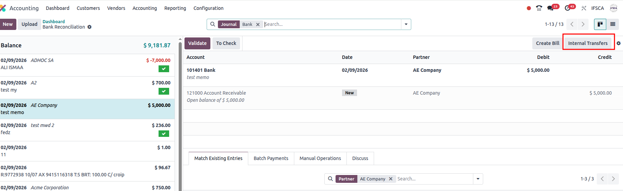Image resolution: width=623 pixels, height=191 pixels.
Task: Select the A2 $700.00 statement line
Action: tap(87, 88)
